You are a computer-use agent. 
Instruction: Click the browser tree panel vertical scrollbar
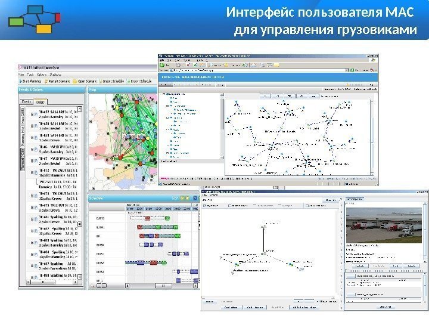coord(222,126)
